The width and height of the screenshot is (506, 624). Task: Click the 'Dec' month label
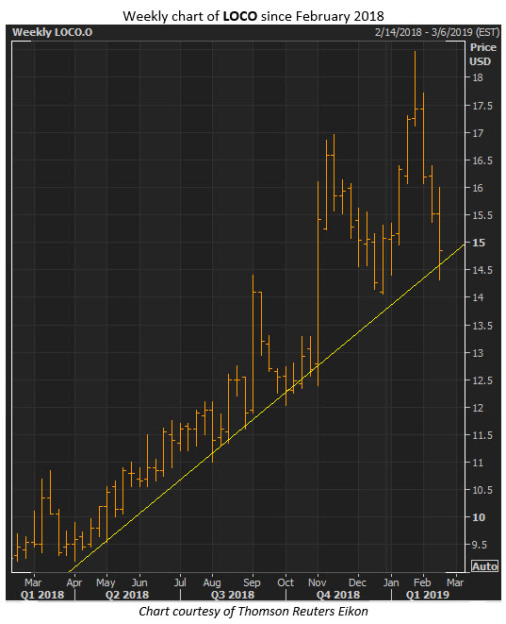(x=357, y=582)
